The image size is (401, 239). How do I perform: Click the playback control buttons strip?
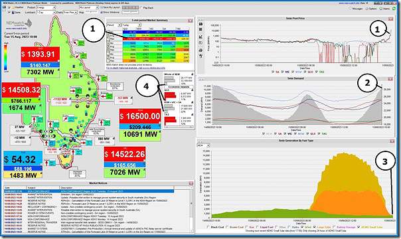(130, 8)
